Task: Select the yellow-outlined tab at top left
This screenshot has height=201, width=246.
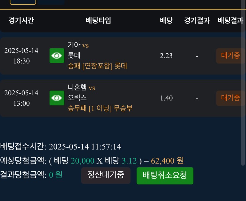Action: tap(23, 2)
